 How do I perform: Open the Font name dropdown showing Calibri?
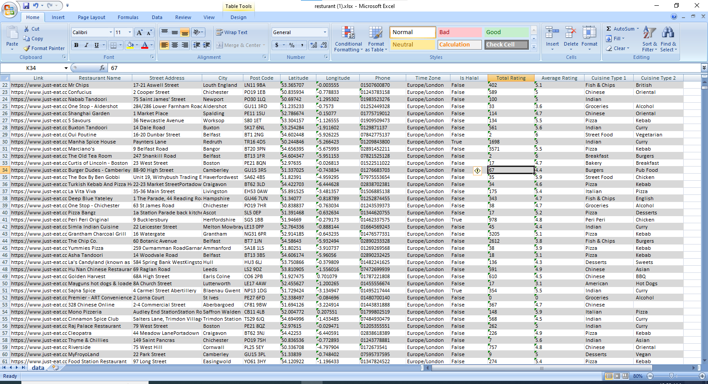111,32
